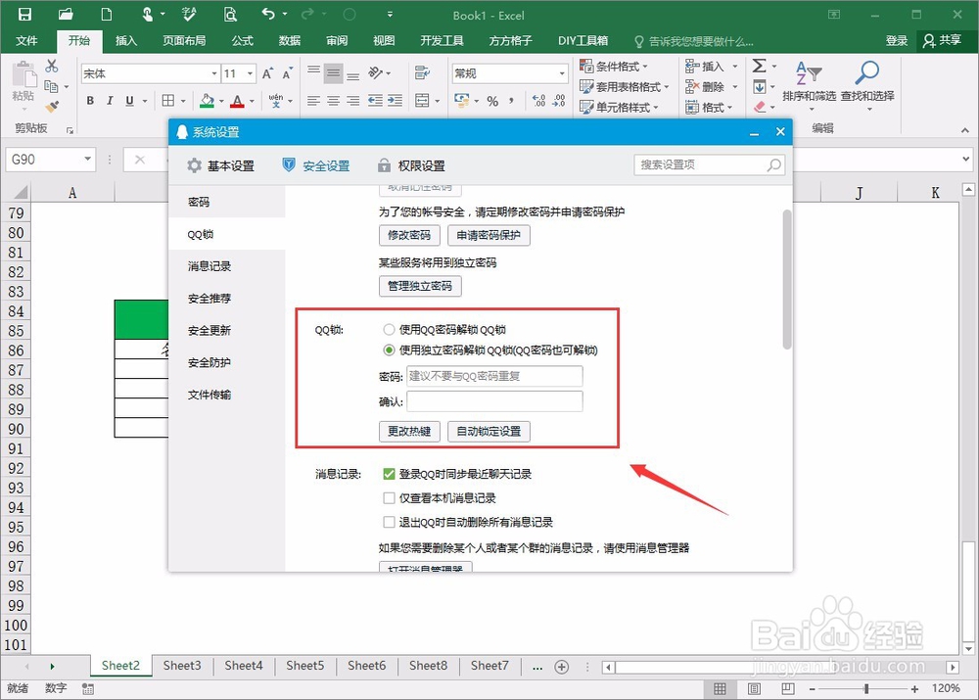The height and width of the screenshot is (700, 979).
Task: Click the 密码 password input field
Action: pos(494,376)
